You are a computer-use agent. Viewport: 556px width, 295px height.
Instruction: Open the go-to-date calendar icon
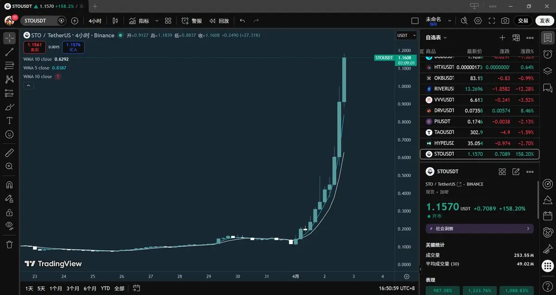coord(136,288)
